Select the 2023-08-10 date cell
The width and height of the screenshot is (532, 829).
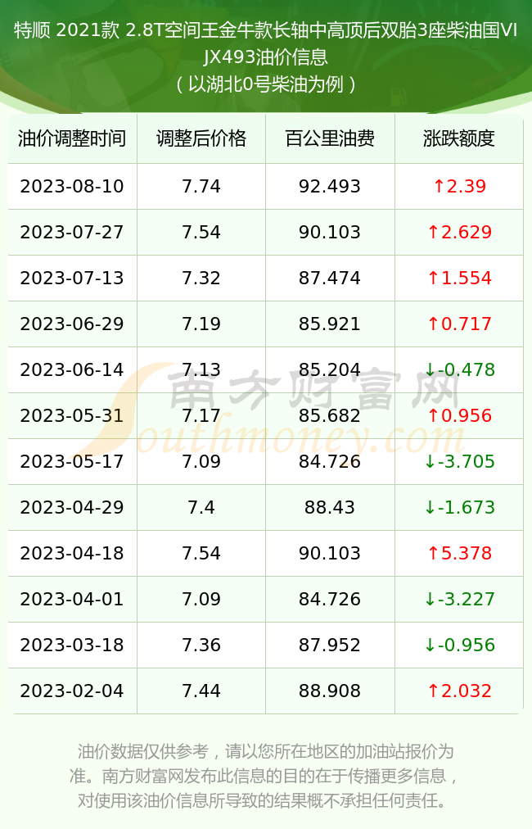point(72,186)
